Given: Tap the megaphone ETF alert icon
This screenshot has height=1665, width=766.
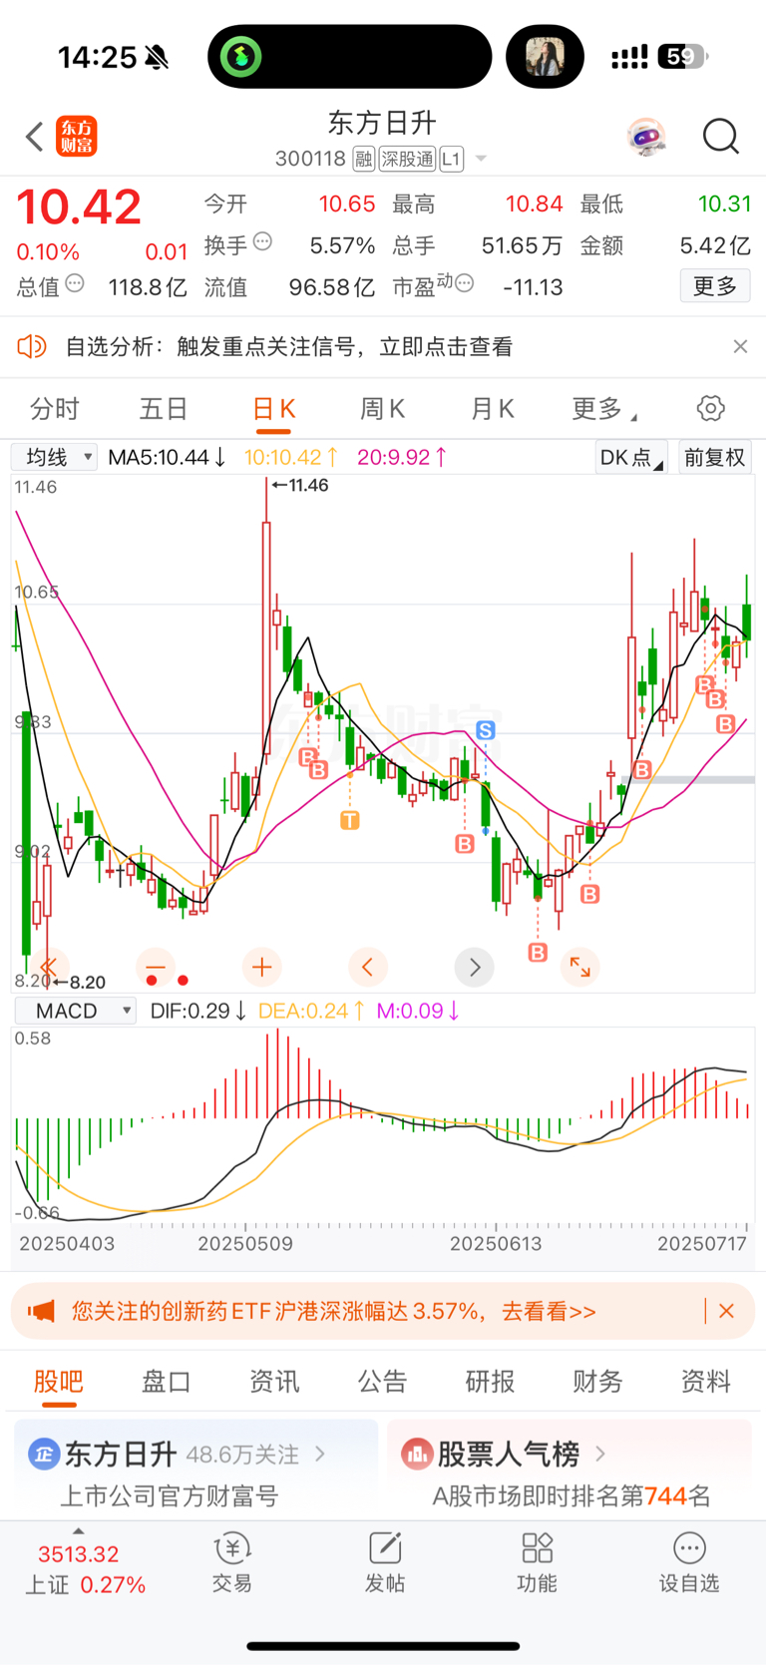Looking at the screenshot, I should (41, 1311).
